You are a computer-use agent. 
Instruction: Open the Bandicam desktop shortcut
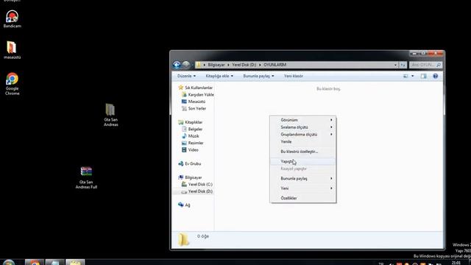[x=12, y=19]
